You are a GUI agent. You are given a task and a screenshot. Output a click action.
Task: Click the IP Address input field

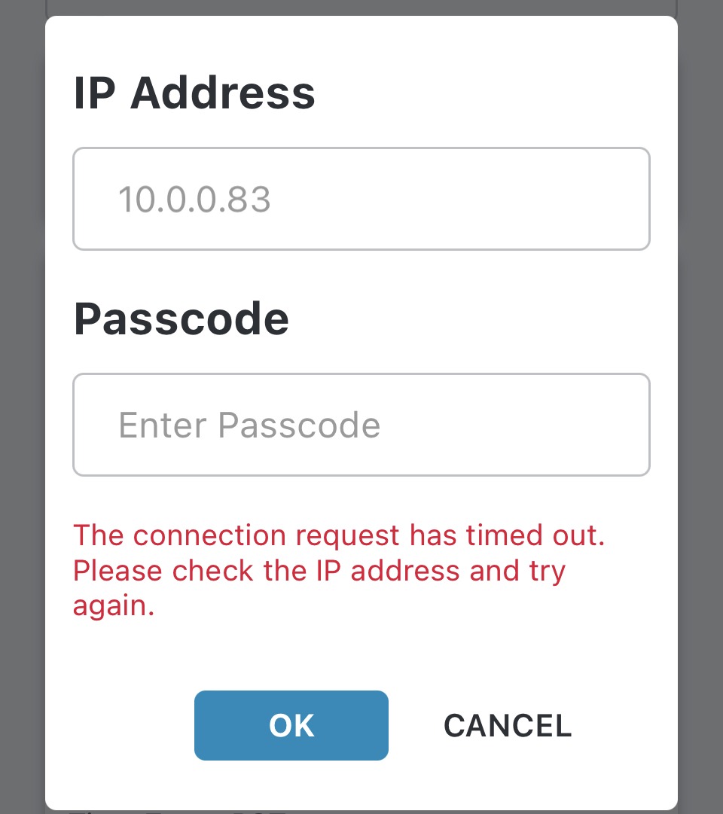coord(361,199)
